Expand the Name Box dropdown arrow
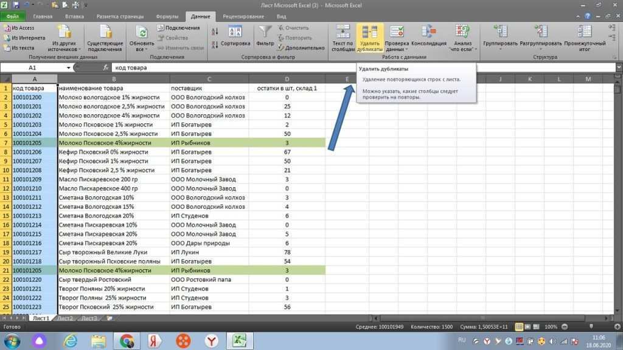This screenshot has width=623, height=350. coord(69,68)
